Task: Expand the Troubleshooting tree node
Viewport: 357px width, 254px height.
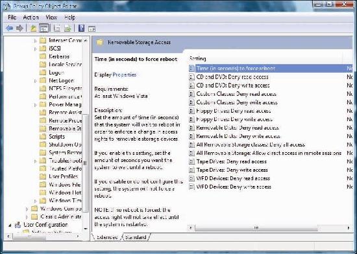Action: click(x=35, y=161)
